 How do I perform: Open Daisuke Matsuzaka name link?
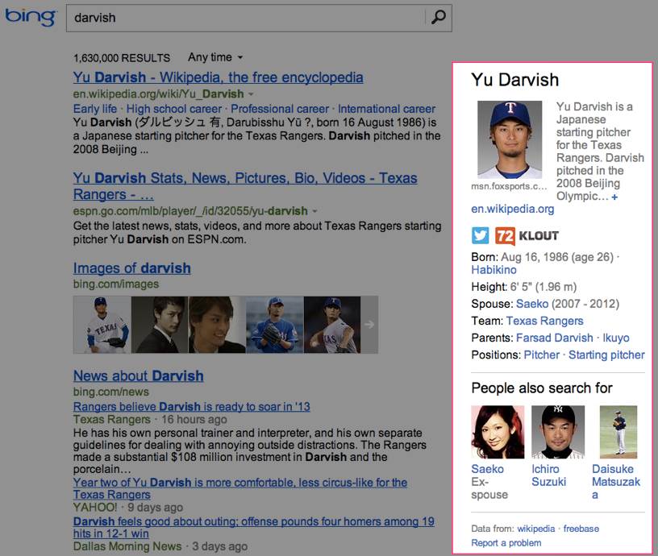615,481
